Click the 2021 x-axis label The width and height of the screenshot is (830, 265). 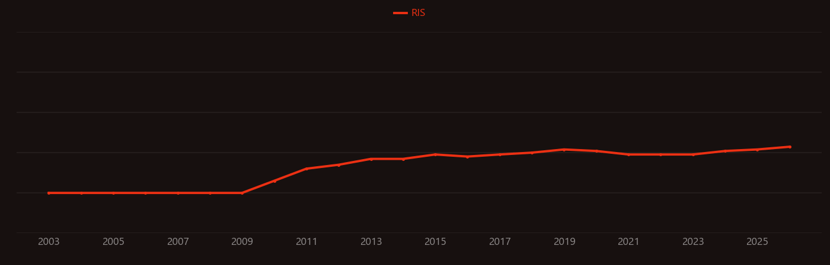tap(628, 242)
